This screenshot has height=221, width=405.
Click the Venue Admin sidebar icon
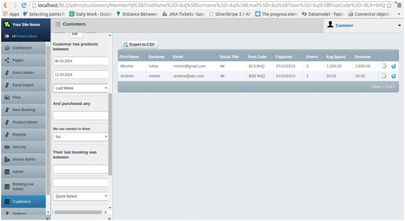click(x=7, y=159)
